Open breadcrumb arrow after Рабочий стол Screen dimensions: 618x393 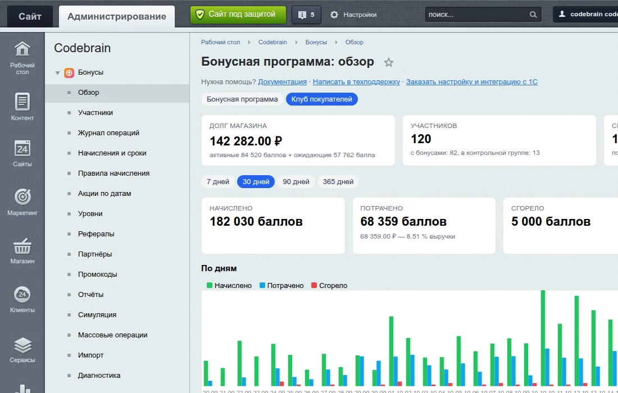tap(249, 42)
